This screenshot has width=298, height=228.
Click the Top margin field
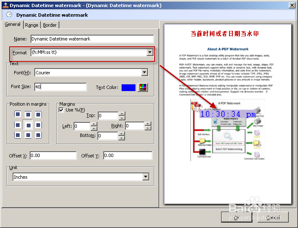(108, 116)
